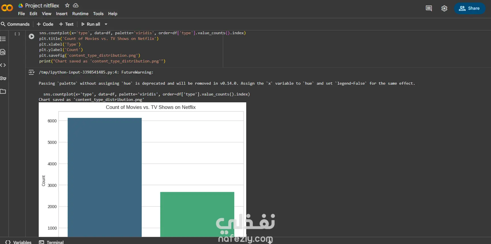
Task: Click the plt.ylabel('Count') code line
Action: (61, 50)
